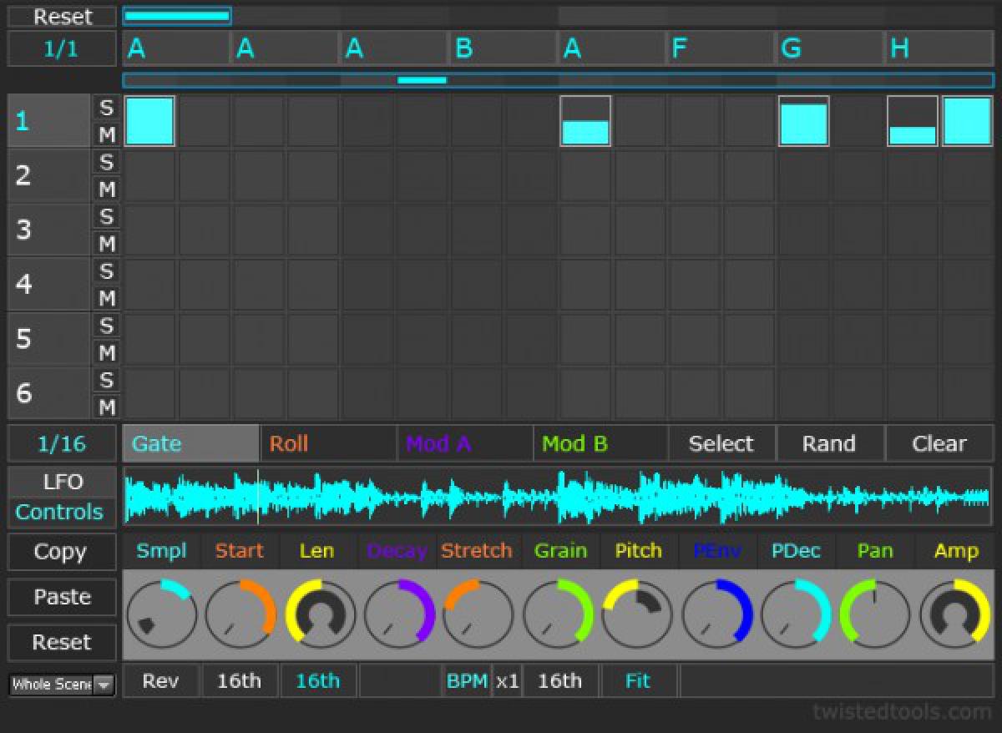Select pattern slot F

[721, 48]
